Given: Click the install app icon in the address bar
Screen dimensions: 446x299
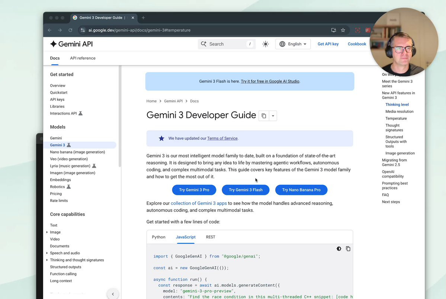Looking at the screenshot, I should click(x=334, y=30).
